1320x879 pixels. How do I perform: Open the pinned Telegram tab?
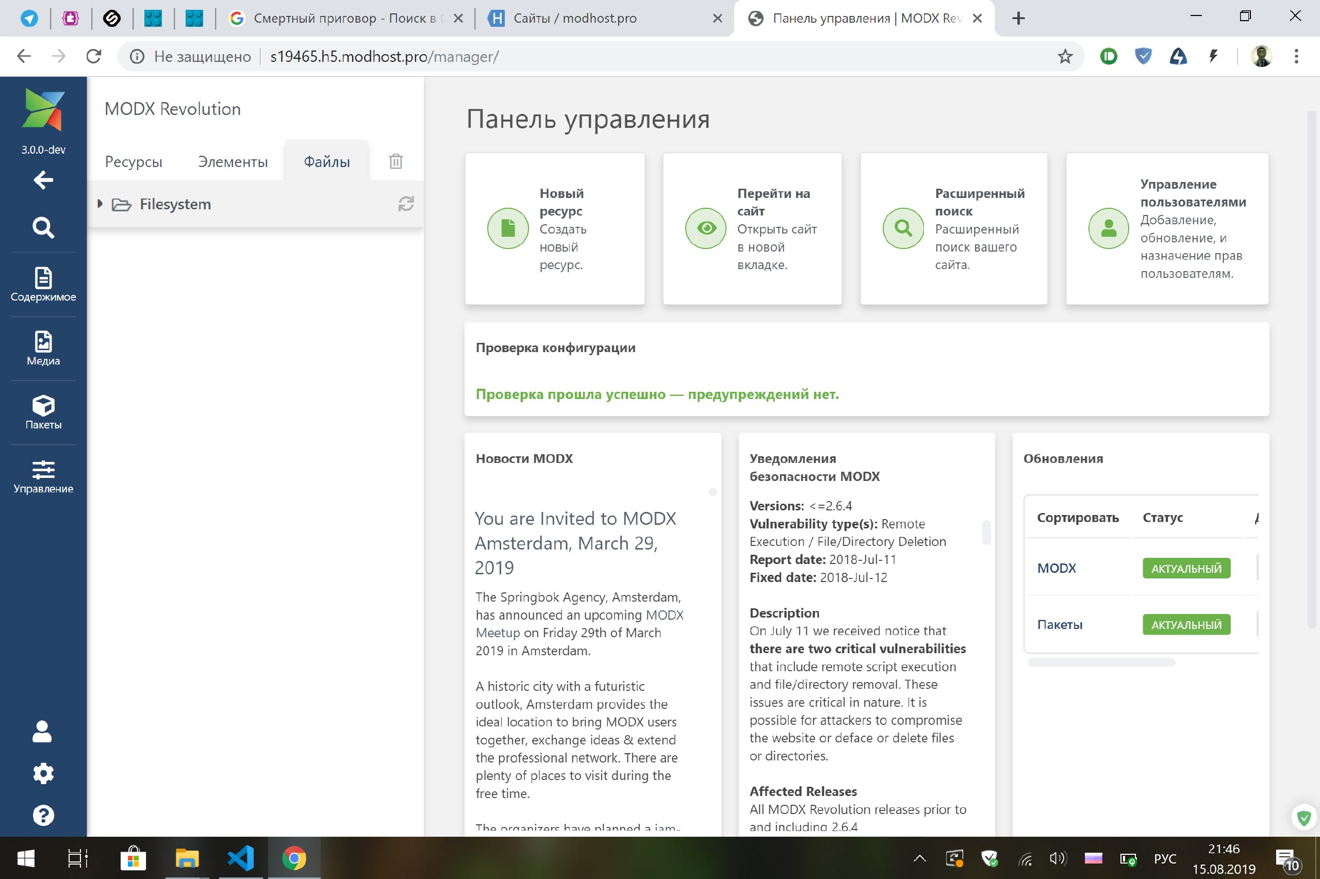click(29, 19)
